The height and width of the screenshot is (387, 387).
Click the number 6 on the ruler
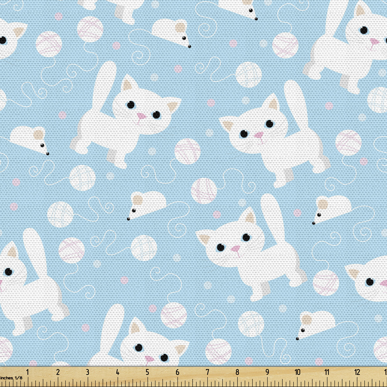pyautogui.click(x=178, y=372)
